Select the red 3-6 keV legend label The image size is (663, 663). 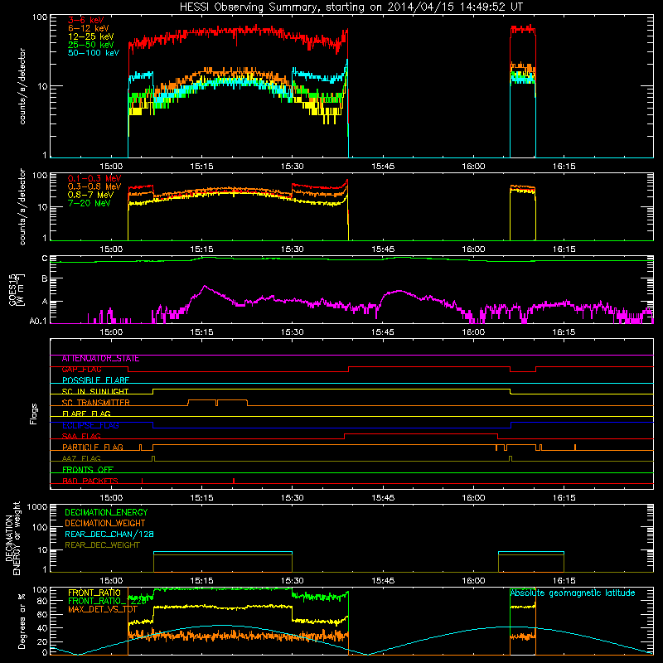(86, 20)
